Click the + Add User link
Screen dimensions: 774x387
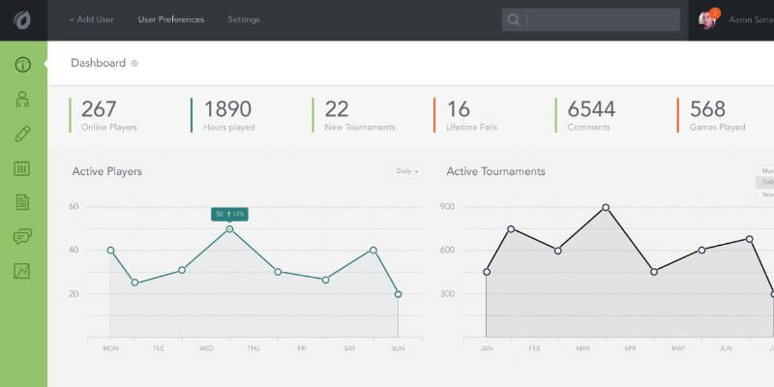91,19
